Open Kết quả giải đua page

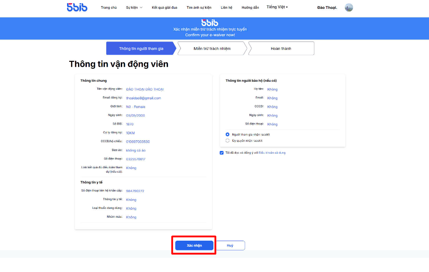coord(164,8)
